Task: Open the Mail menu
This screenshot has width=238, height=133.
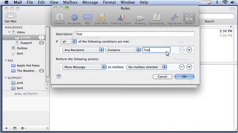Action: coord(18,2)
